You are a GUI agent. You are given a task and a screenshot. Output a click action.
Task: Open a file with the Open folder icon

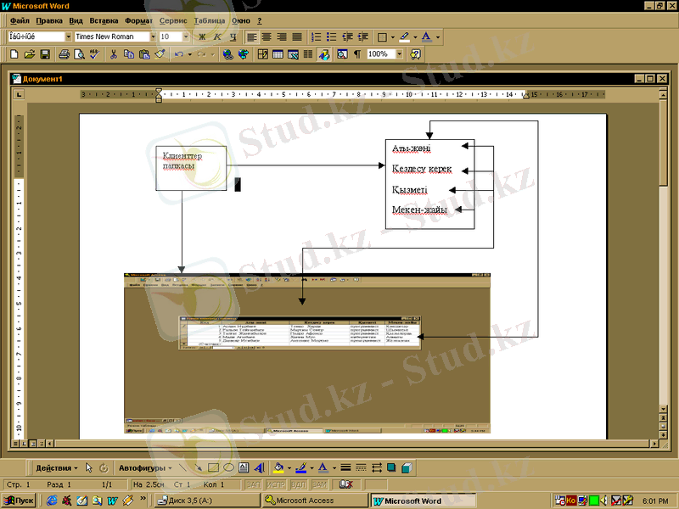(x=30, y=54)
